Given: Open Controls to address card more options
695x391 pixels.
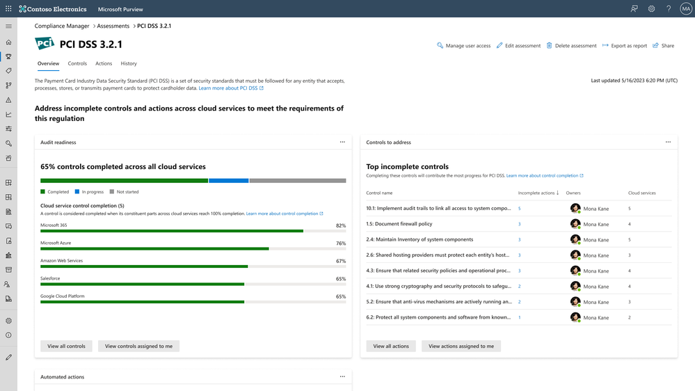Looking at the screenshot, I should [x=668, y=142].
